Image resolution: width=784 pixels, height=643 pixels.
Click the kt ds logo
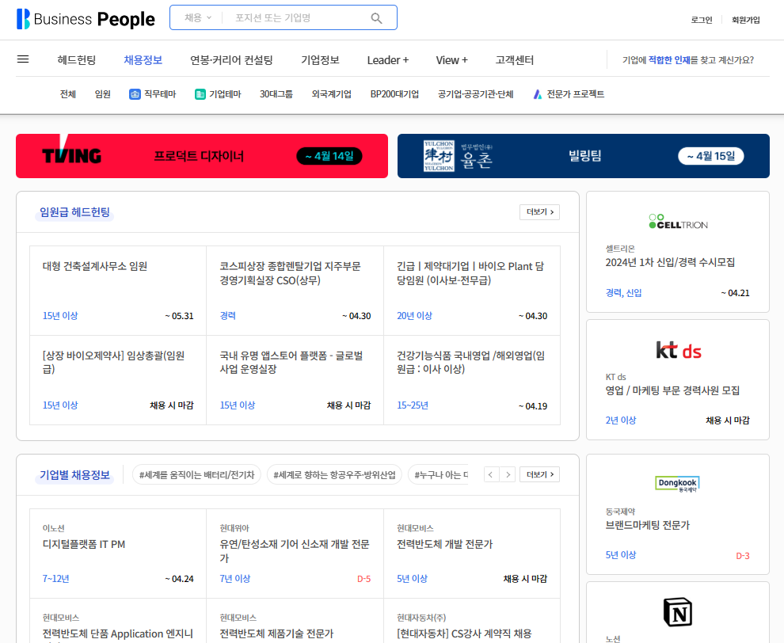click(678, 350)
